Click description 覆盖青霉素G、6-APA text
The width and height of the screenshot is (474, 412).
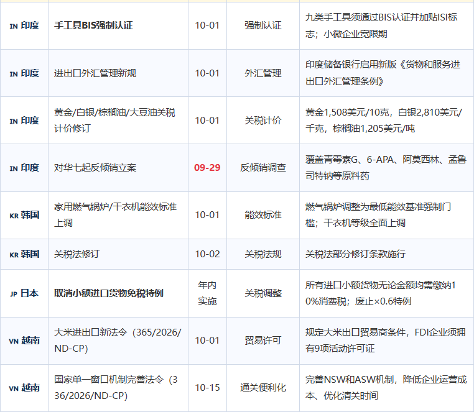tap(386, 168)
